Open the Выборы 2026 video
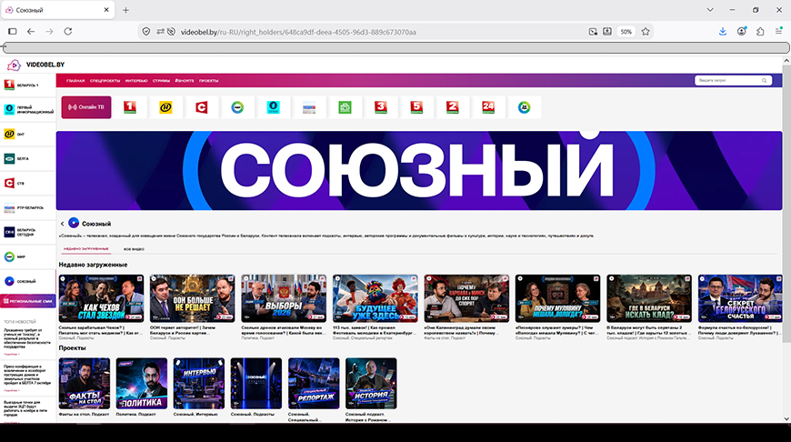791x442 pixels. point(284,298)
